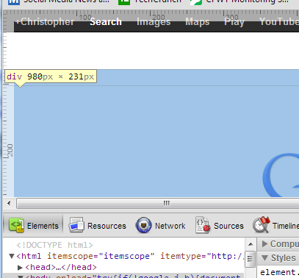Select the Network panel globe icon
This screenshot has width=299, height=278.
(x=144, y=225)
